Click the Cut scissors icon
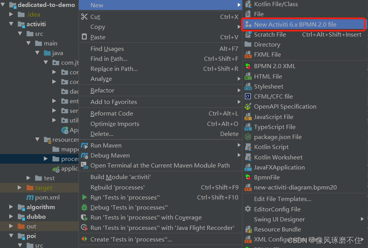368x248 pixels. [84, 17]
